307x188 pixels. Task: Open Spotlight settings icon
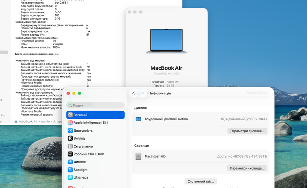pyautogui.click(x=70, y=170)
